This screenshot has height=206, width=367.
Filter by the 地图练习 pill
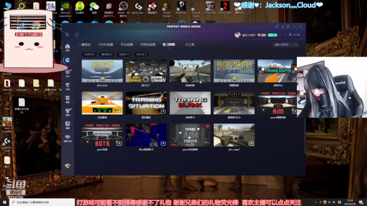coord(124,54)
